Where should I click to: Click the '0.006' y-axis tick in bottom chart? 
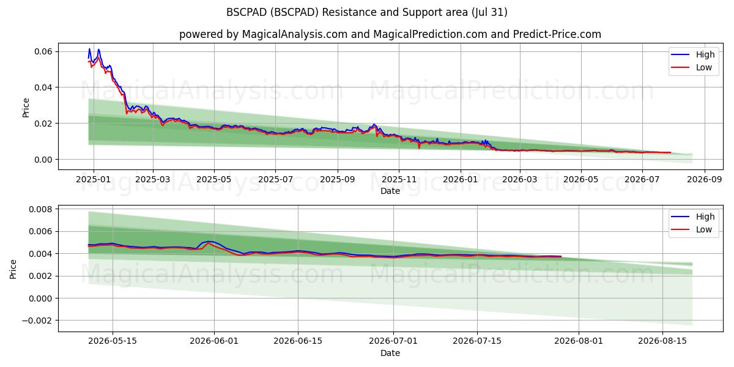[x=42, y=232]
